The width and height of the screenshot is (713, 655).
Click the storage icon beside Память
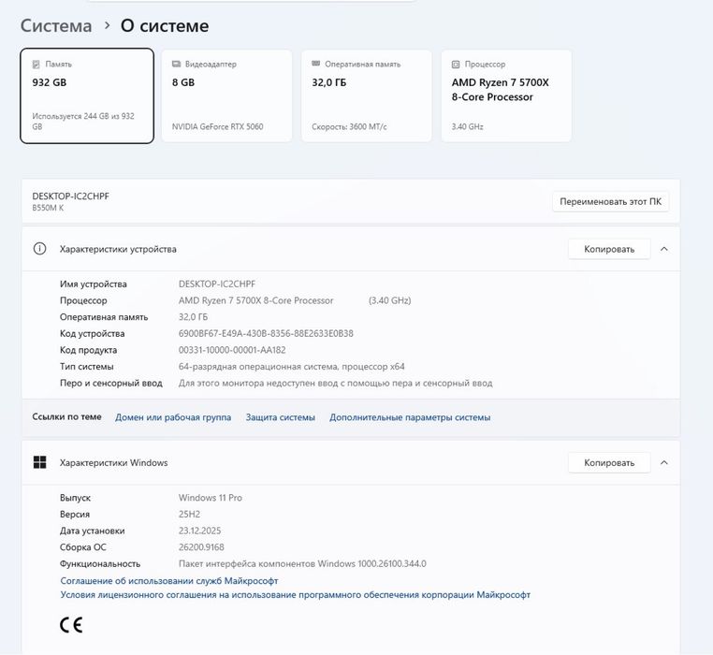36,65
